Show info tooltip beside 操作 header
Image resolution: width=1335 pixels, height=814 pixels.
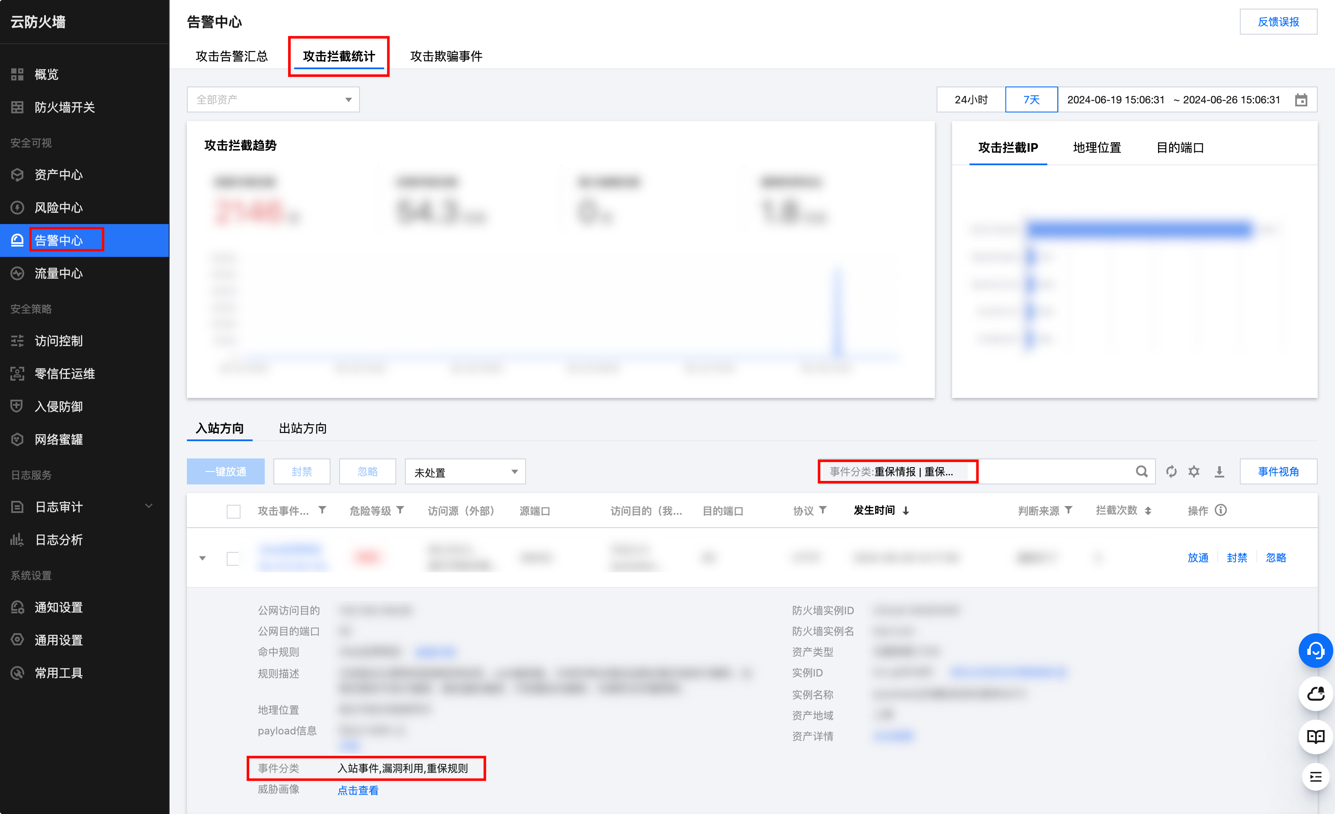click(1221, 510)
